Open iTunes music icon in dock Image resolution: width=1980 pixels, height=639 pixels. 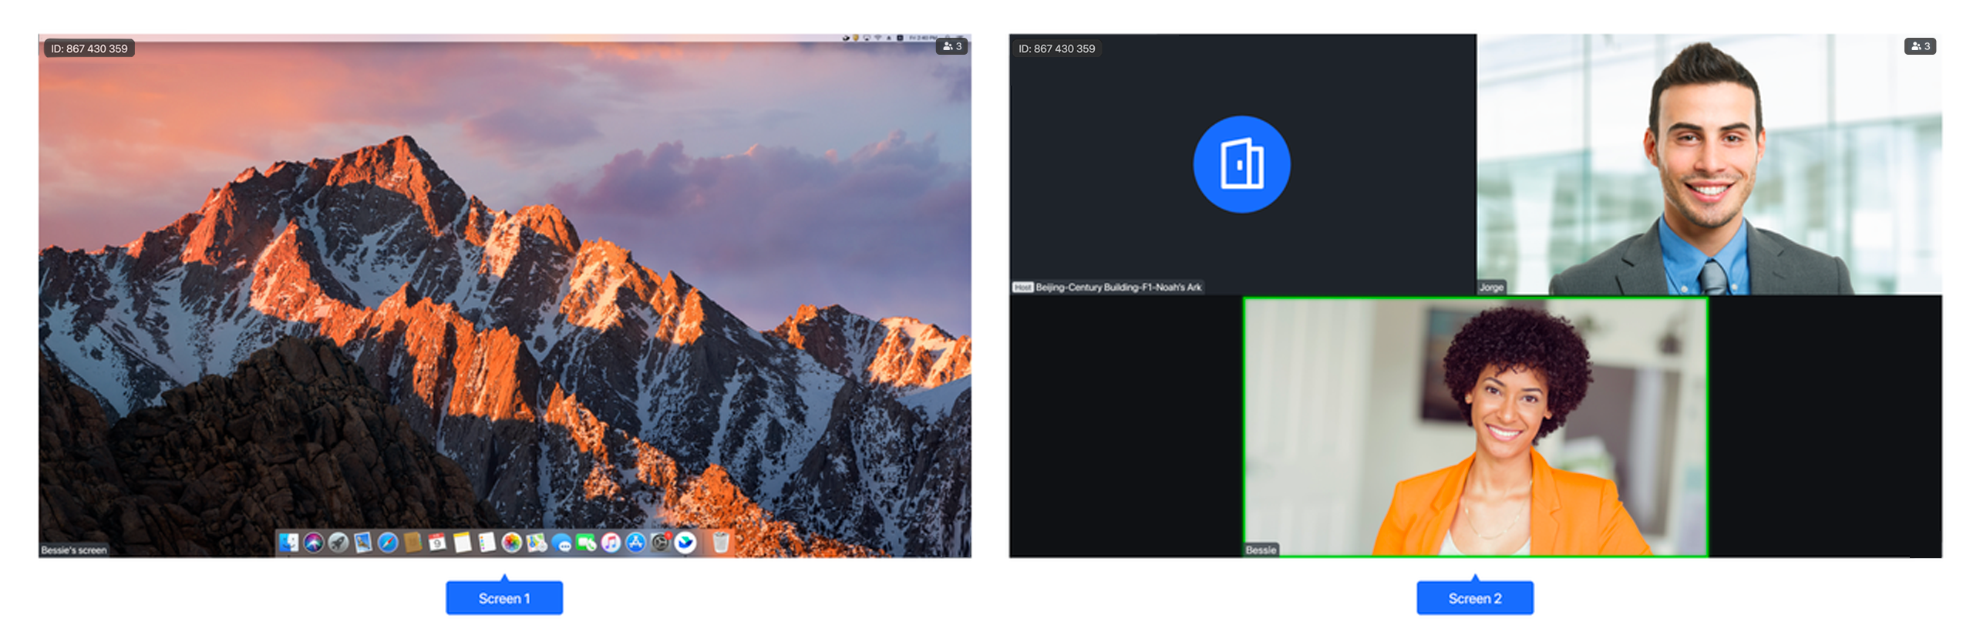[x=611, y=543]
